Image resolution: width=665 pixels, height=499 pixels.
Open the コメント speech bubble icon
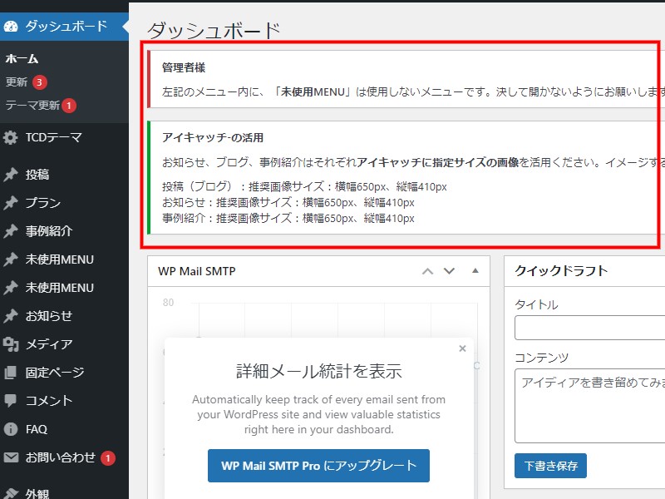(12, 400)
